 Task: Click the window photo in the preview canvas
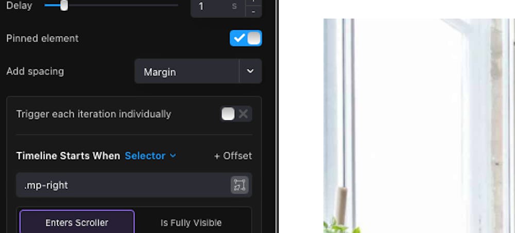pos(419,126)
